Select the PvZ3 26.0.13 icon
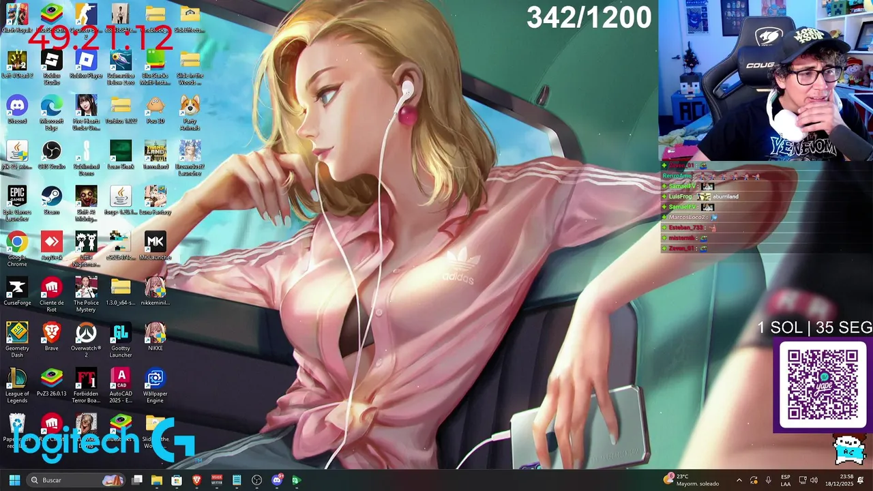This screenshot has height=491, width=873. coord(52,383)
